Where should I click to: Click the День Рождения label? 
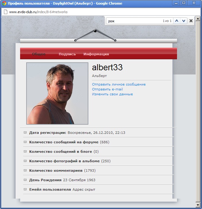coord(45,180)
